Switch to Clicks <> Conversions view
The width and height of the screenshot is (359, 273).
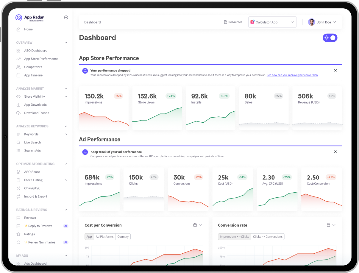click(x=268, y=237)
